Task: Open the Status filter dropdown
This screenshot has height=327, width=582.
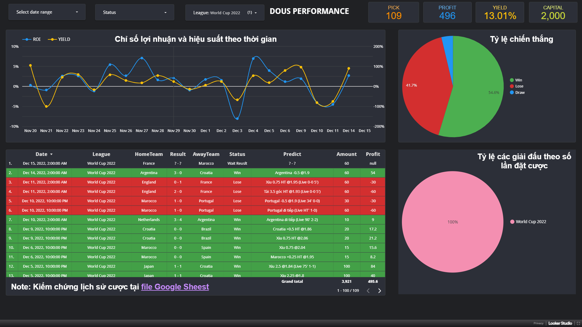Action: pyautogui.click(x=135, y=12)
